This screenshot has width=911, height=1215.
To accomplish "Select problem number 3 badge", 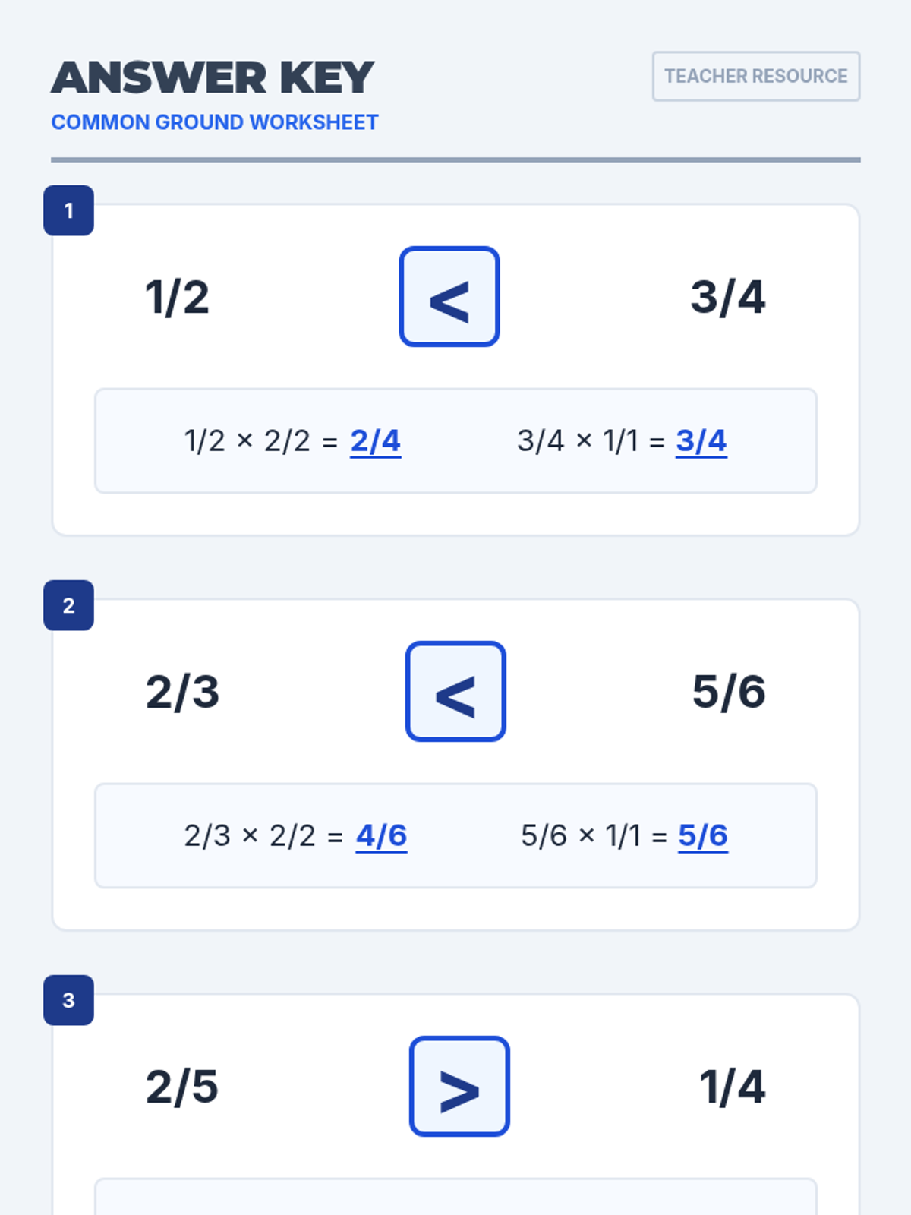I will point(68,1000).
